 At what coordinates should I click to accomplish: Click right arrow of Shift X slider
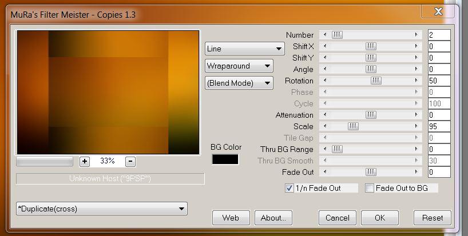tap(416, 46)
